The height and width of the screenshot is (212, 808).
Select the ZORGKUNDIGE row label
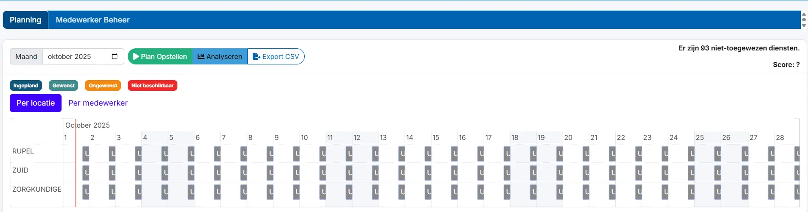(x=37, y=190)
